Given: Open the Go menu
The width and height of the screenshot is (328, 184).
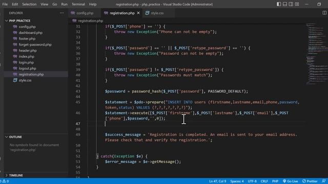Looking at the screenshot, I should click(55, 4).
